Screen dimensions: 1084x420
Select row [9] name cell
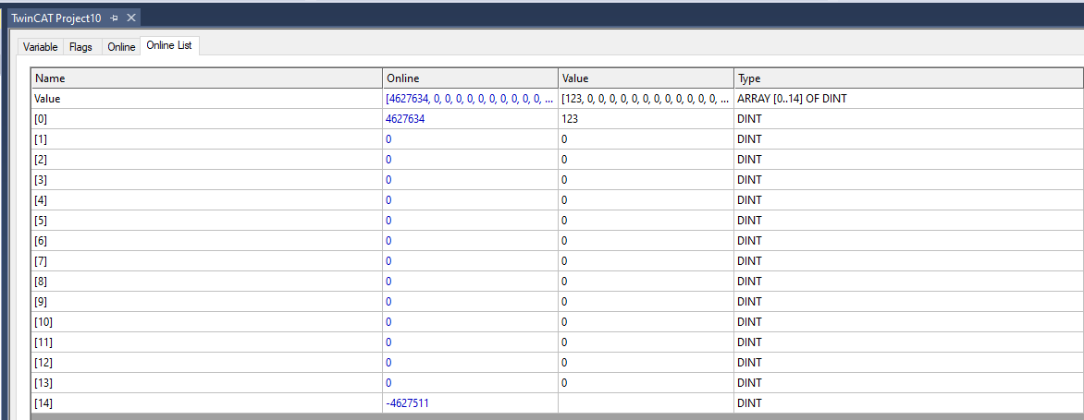(206, 301)
